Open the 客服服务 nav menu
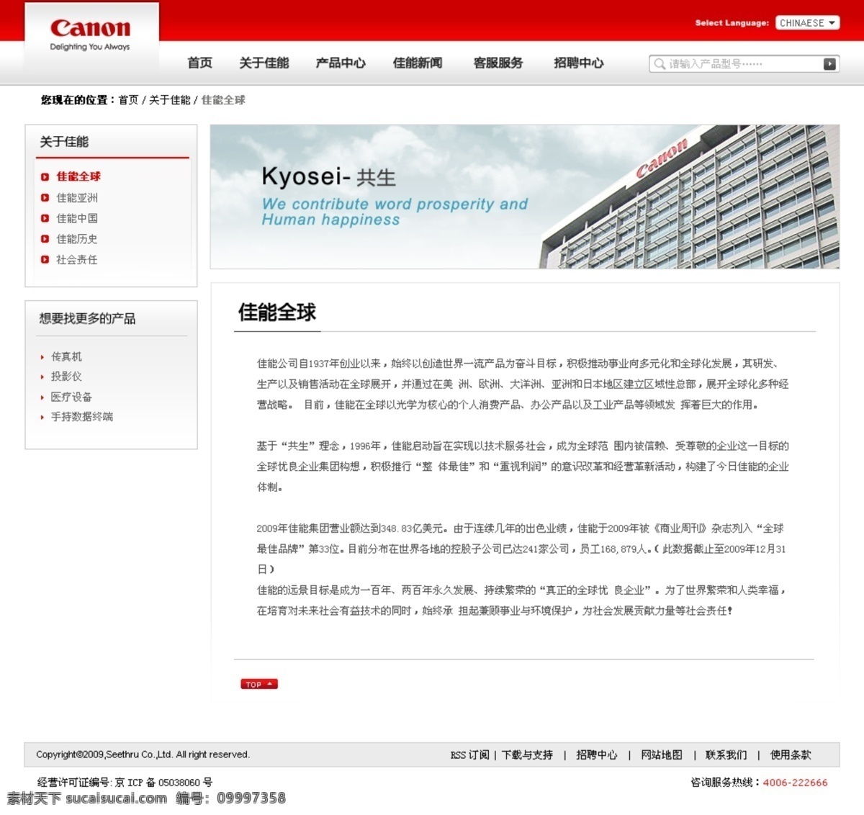Image resolution: width=864 pixels, height=815 pixels. pyautogui.click(x=498, y=63)
